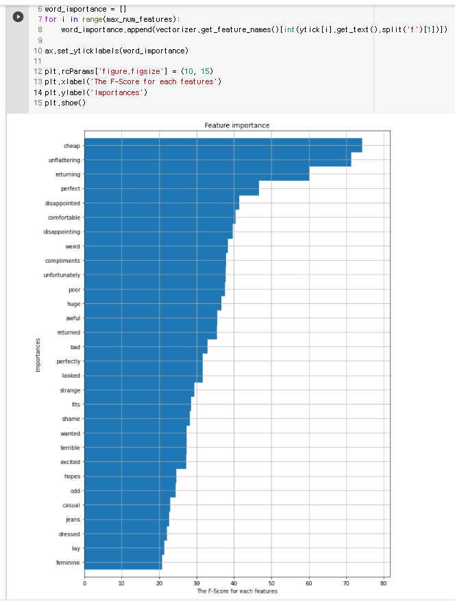Image resolution: width=455 pixels, height=603 pixels.
Task: Click the 'feminine' y-axis label
Action: [68, 562]
